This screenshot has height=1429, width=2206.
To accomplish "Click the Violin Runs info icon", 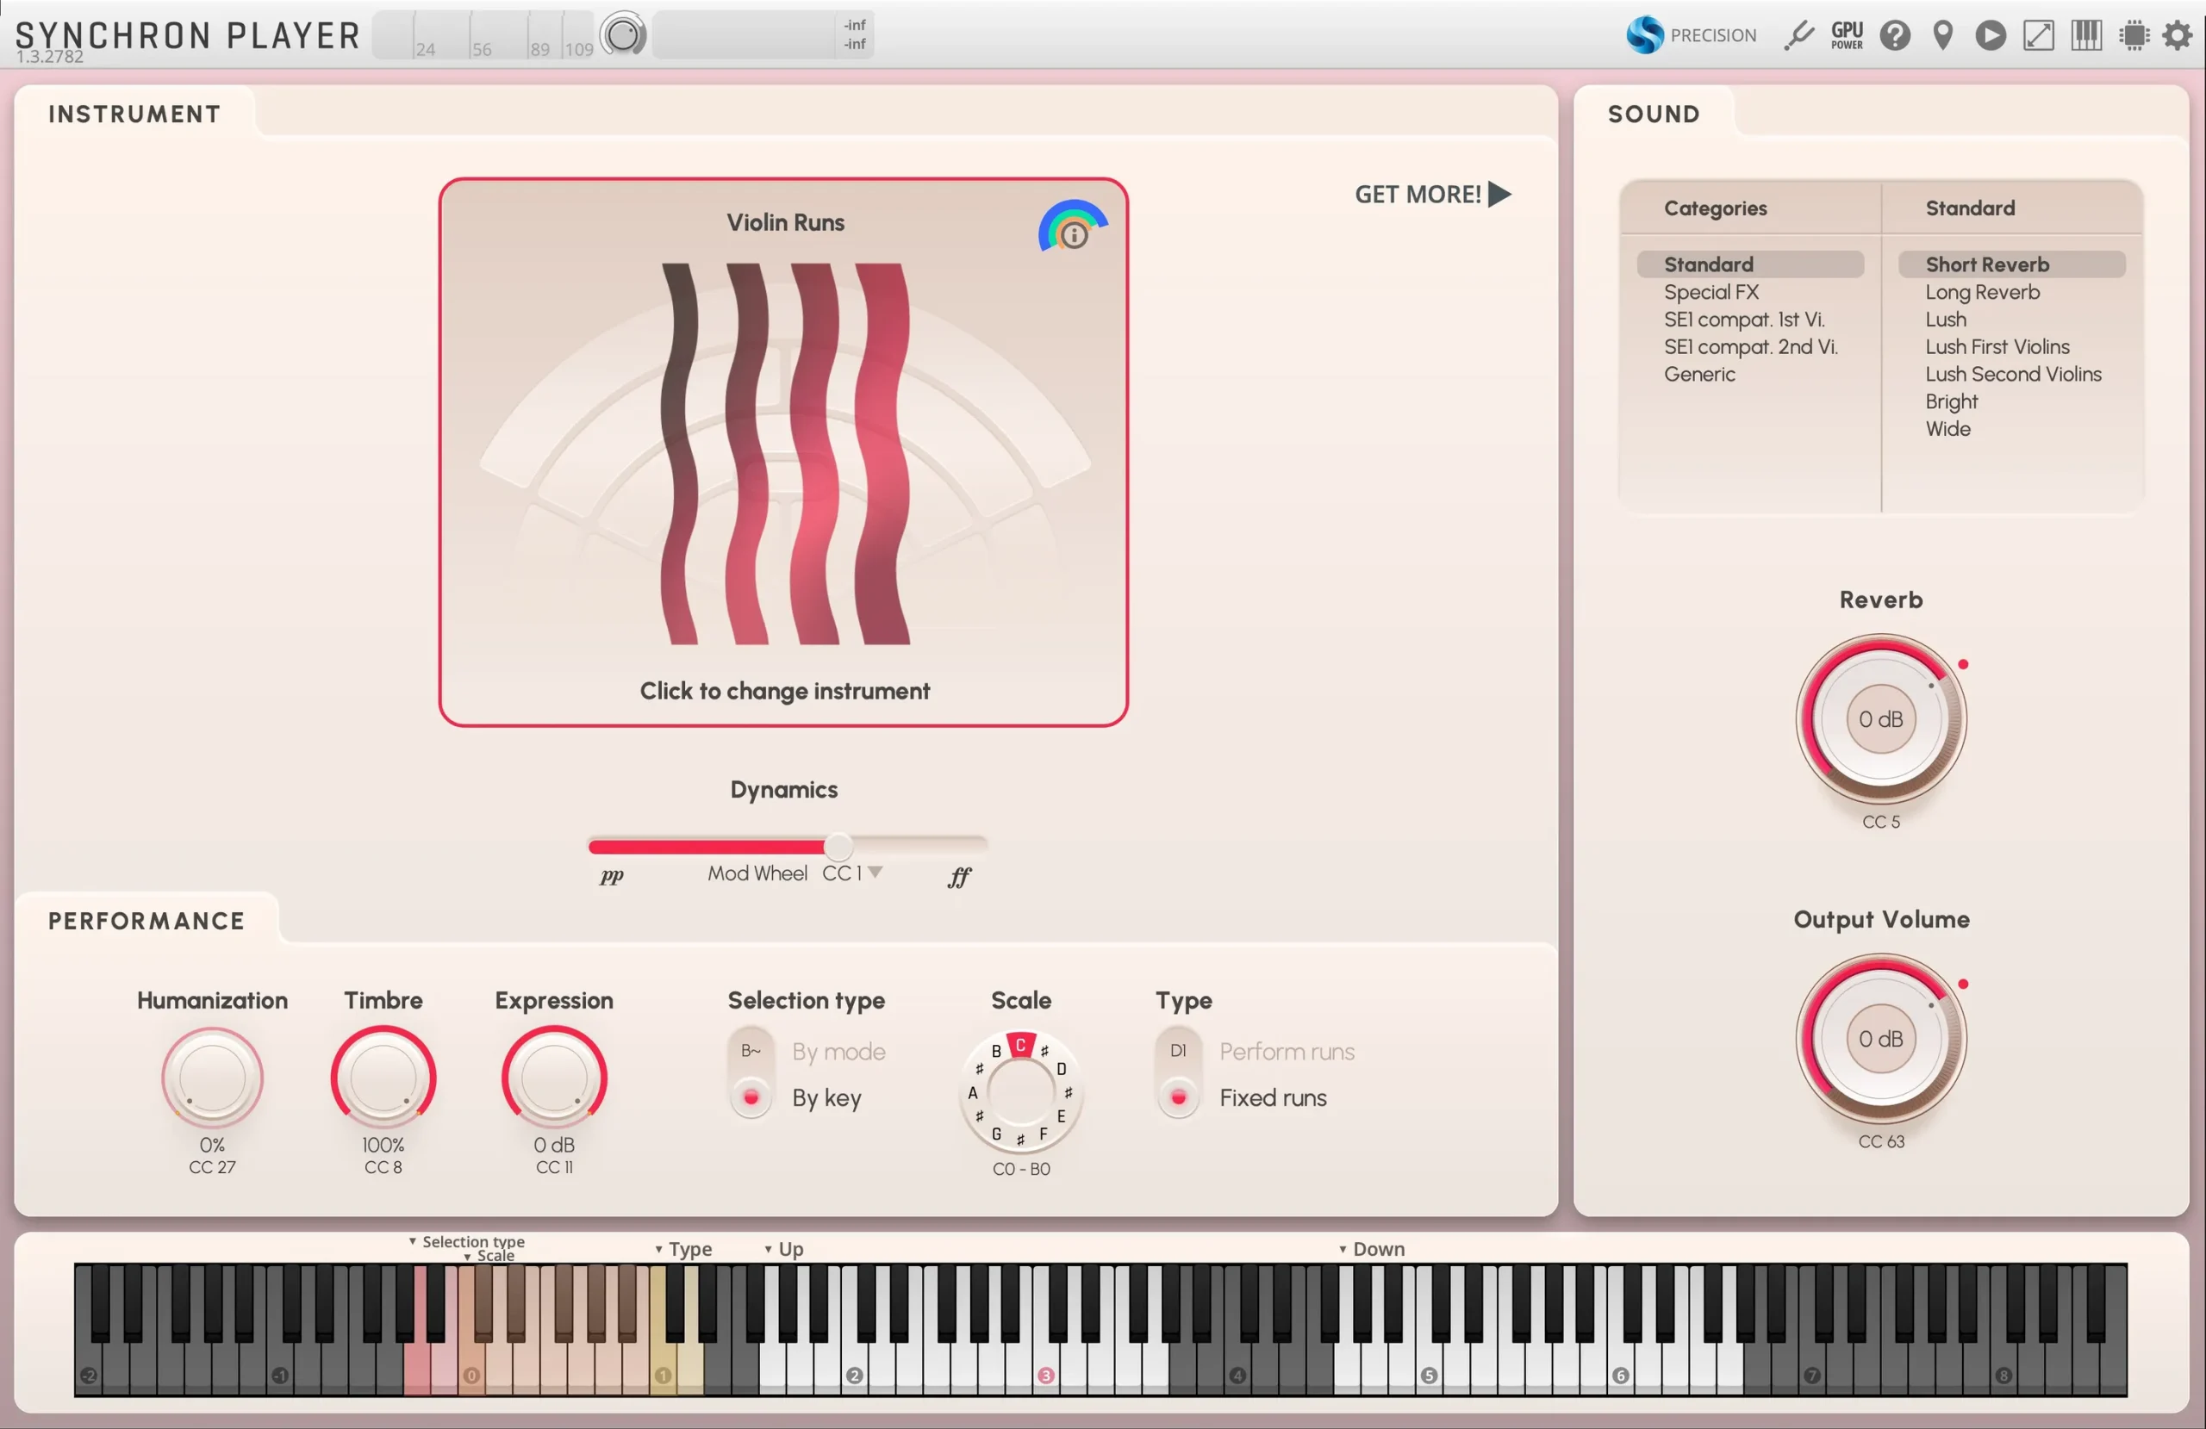I will [1074, 235].
